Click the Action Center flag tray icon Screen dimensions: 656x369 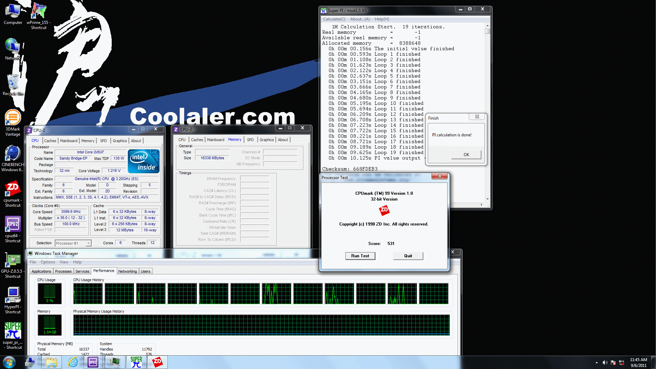[613, 363]
